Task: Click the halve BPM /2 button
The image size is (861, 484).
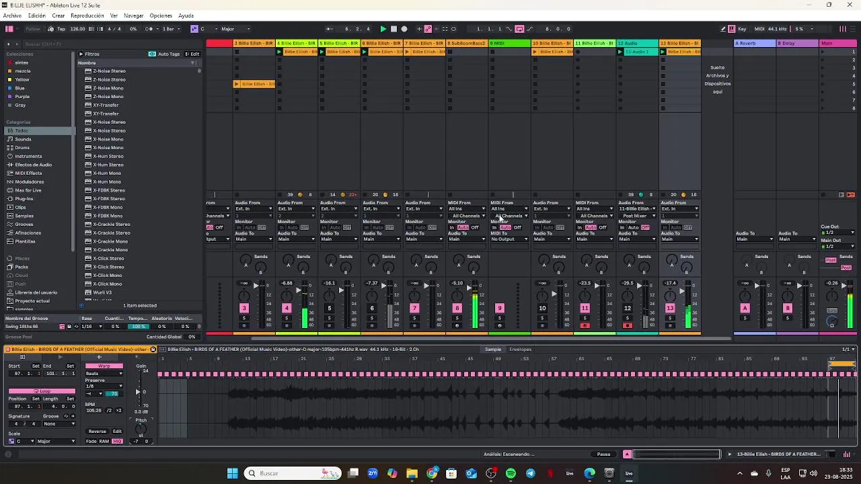Action: [x=109, y=411]
